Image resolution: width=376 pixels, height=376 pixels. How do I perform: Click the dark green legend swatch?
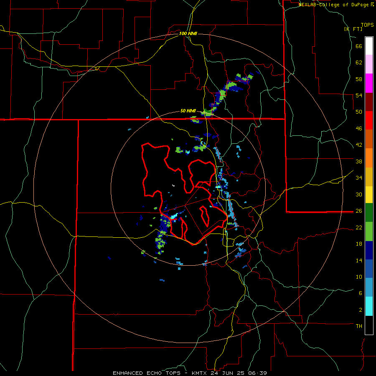369,213
